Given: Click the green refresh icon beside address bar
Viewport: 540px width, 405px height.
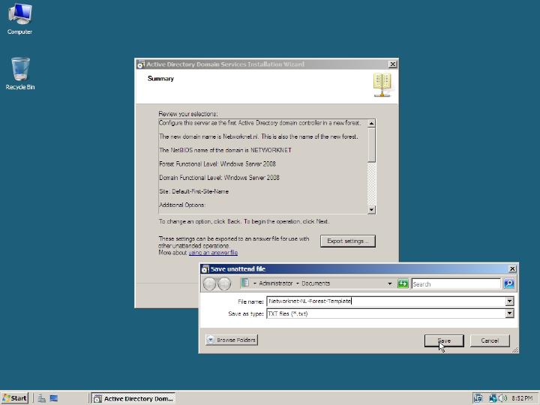Looking at the screenshot, I should point(403,283).
